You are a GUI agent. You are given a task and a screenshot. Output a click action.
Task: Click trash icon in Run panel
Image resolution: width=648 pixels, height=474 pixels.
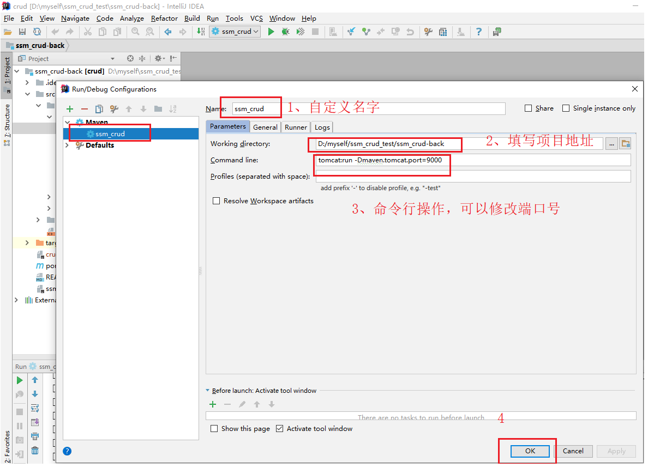tap(35, 451)
